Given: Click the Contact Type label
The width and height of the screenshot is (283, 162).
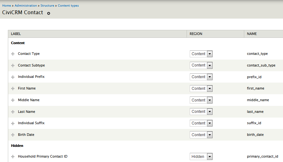Looking at the screenshot, I should pos(29,54).
